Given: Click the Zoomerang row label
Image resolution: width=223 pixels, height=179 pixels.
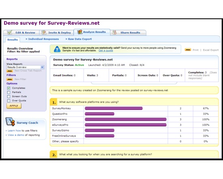Looking at the screenshot, I should (x=59, y=119).
